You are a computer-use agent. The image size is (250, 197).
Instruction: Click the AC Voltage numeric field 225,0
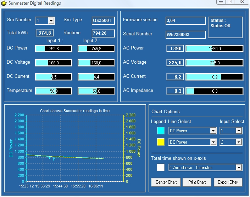click(175, 63)
